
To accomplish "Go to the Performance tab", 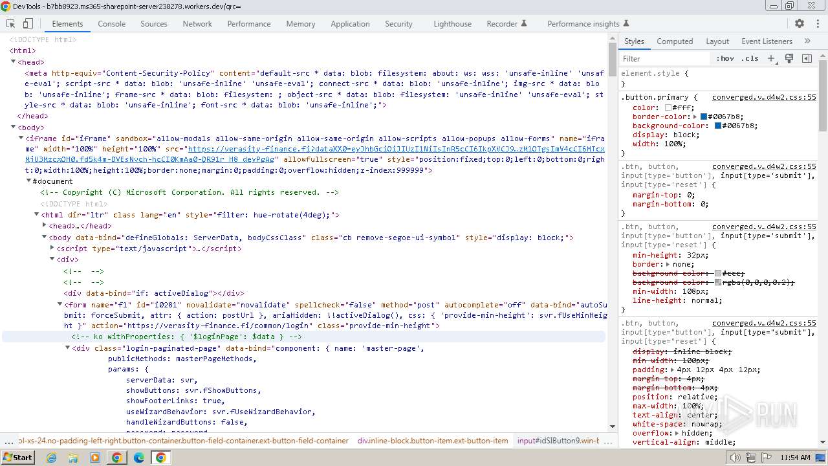I will [249, 23].
